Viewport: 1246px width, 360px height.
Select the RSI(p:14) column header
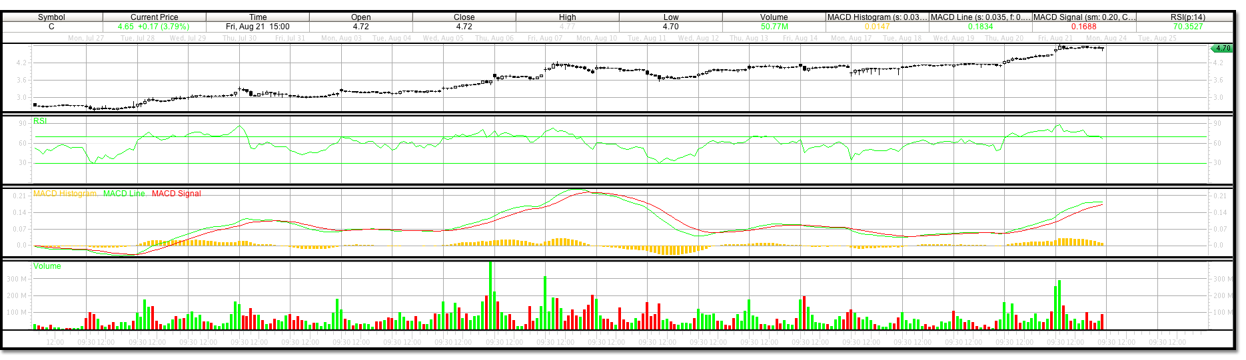tap(1187, 17)
